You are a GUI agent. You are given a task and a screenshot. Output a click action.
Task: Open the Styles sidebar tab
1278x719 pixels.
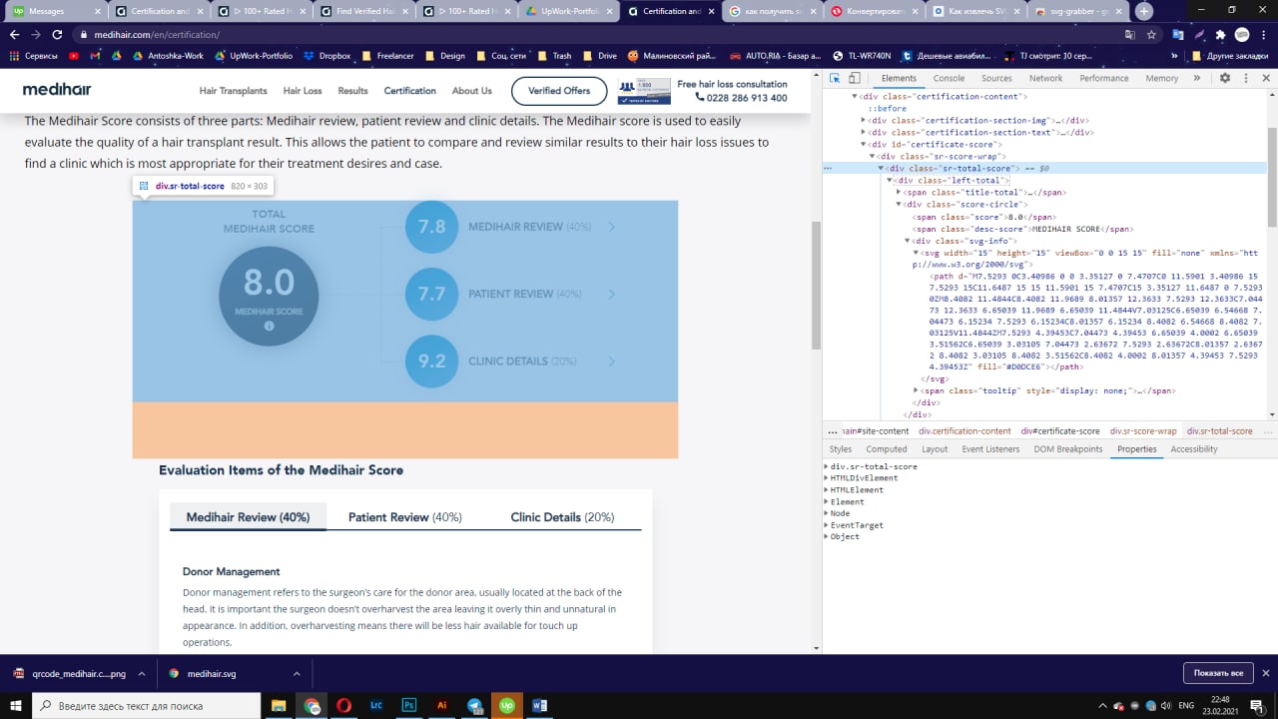point(840,449)
